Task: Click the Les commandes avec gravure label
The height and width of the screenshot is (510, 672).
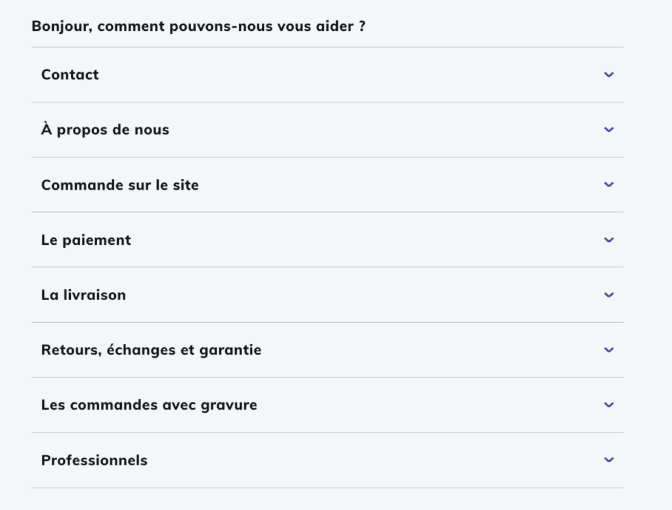Action: [149, 405]
